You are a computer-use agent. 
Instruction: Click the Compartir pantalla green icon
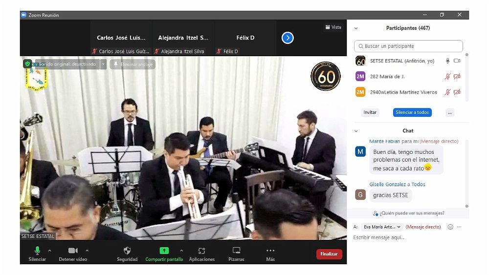[x=164, y=251]
